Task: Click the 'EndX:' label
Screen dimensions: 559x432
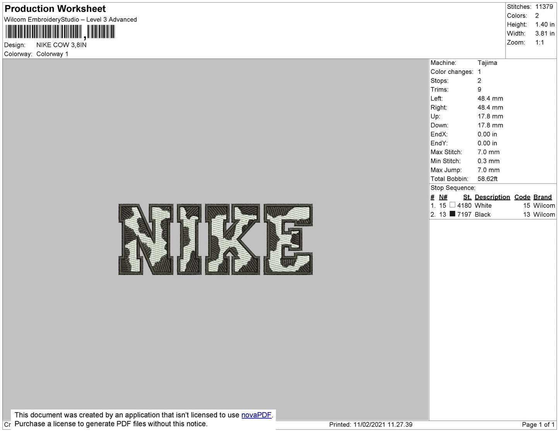Action: pos(439,134)
